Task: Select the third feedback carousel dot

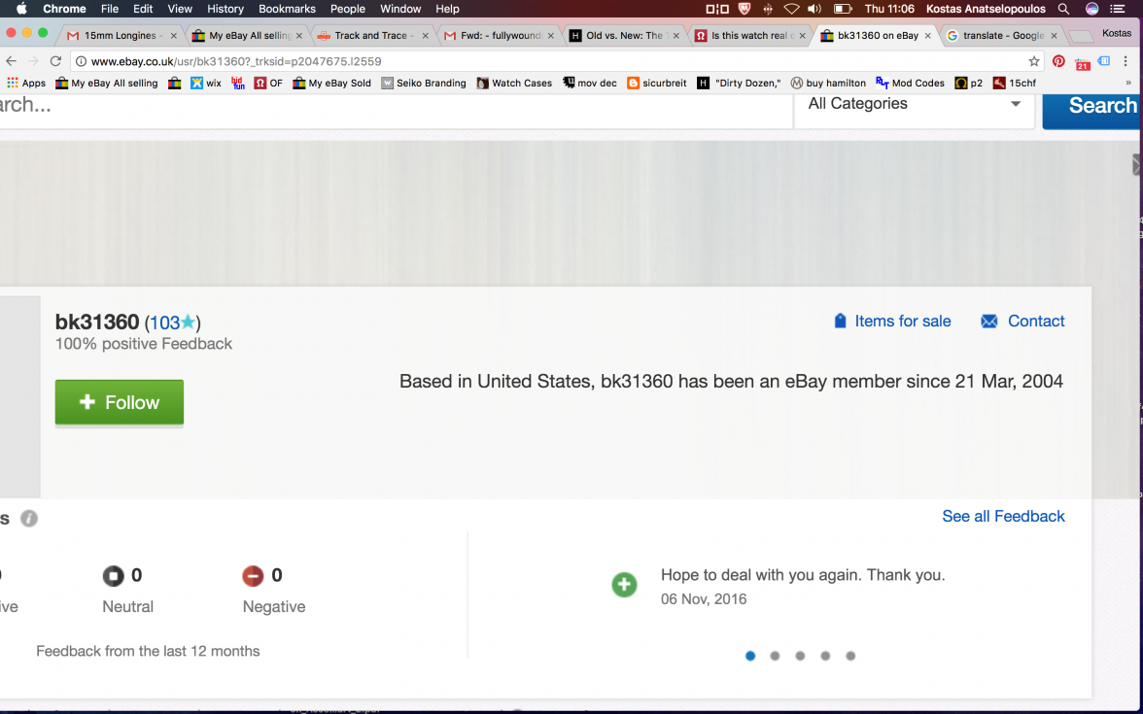Action: (800, 656)
